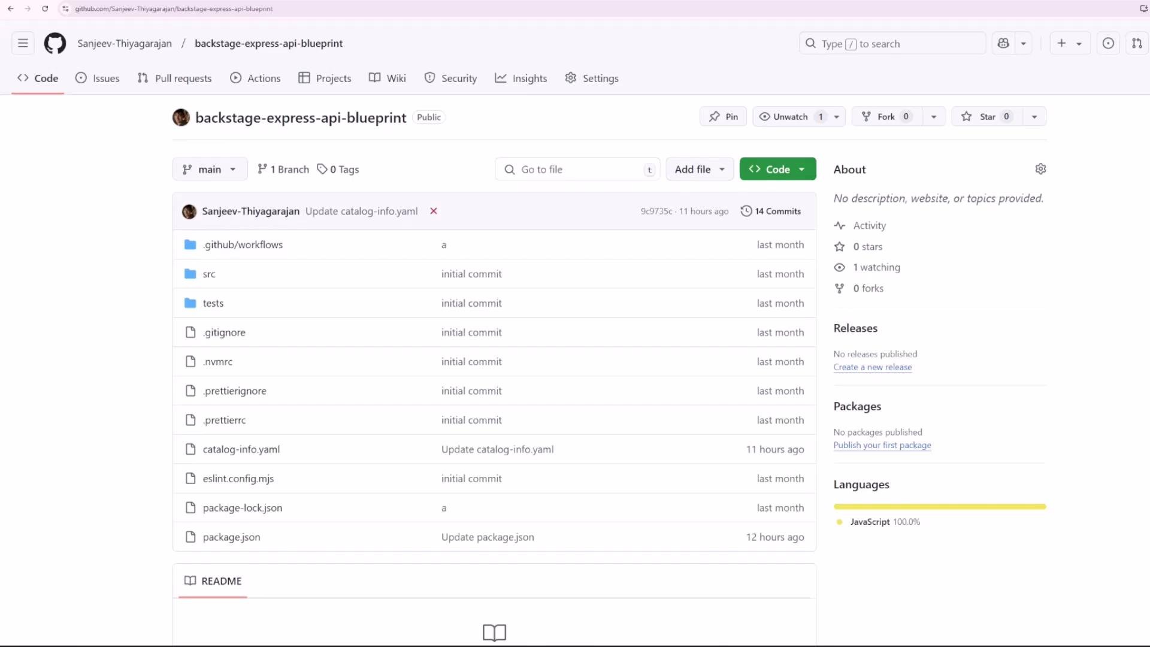Open the Wiki tab
This screenshot has height=647, width=1150.
click(x=387, y=78)
